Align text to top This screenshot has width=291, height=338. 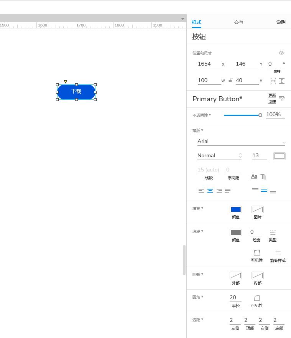[255, 190]
